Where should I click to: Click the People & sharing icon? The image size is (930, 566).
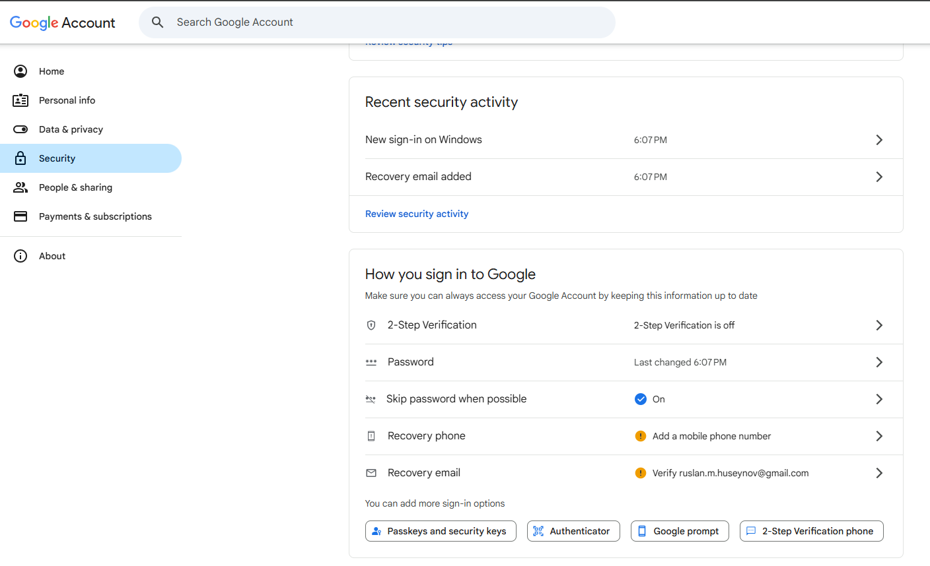(x=20, y=187)
